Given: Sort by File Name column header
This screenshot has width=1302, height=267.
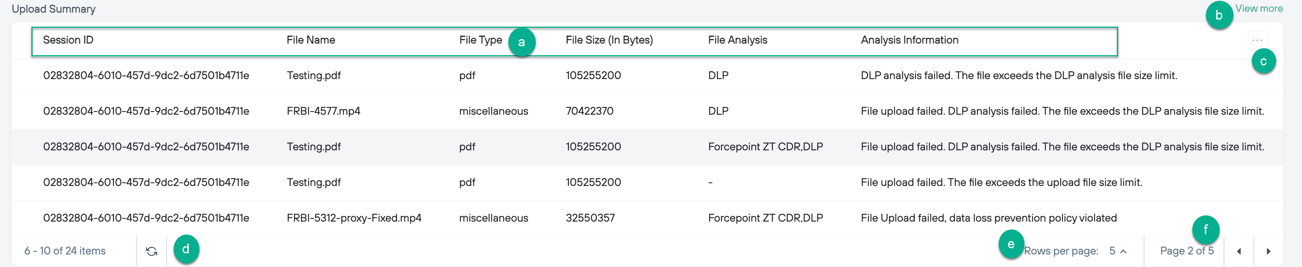Looking at the screenshot, I should click(310, 40).
